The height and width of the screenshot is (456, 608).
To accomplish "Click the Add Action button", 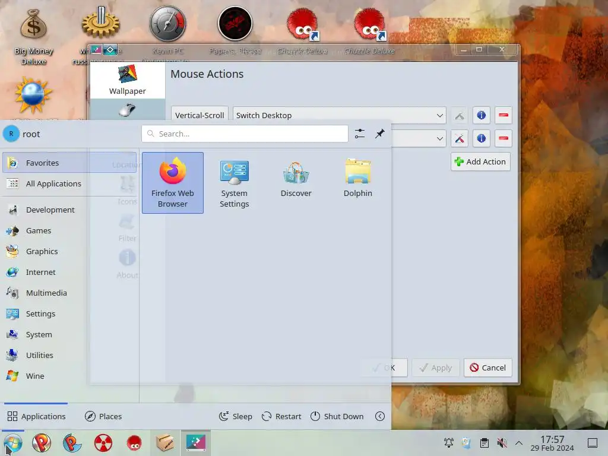I will (480, 161).
